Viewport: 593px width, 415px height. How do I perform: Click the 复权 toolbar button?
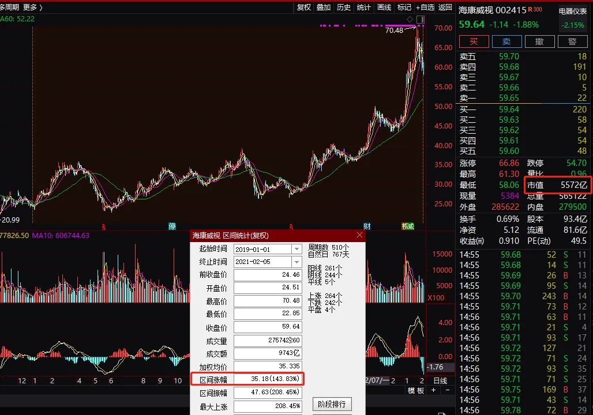tap(303, 7)
